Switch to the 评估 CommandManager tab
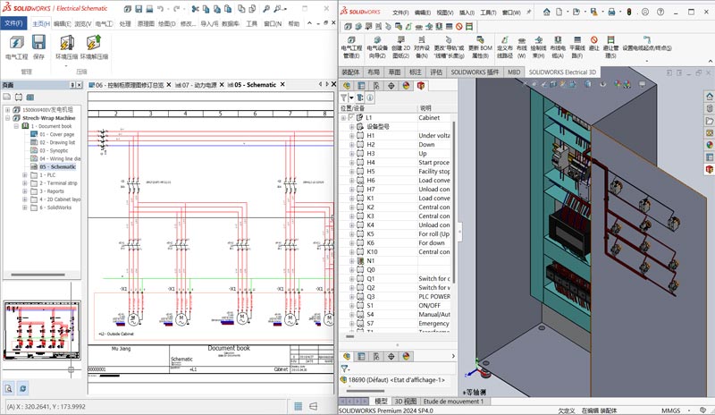The height and width of the screenshot is (415, 715). click(x=436, y=72)
